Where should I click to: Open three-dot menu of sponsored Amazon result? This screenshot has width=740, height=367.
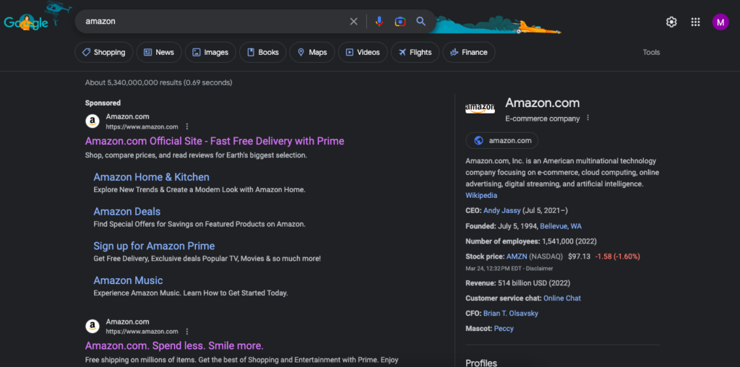187,126
